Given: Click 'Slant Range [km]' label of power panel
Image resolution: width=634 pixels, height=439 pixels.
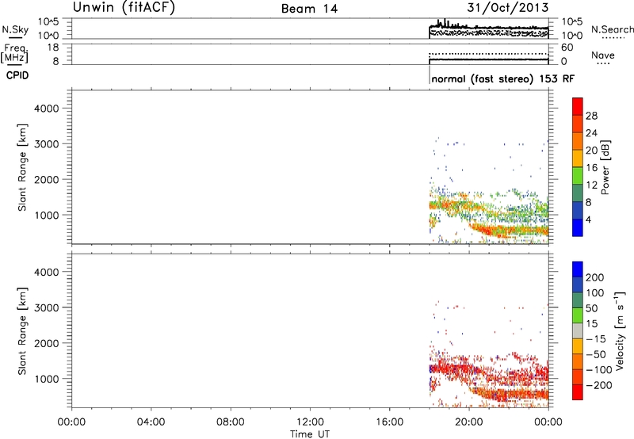Looking at the screenshot, I should point(22,167).
